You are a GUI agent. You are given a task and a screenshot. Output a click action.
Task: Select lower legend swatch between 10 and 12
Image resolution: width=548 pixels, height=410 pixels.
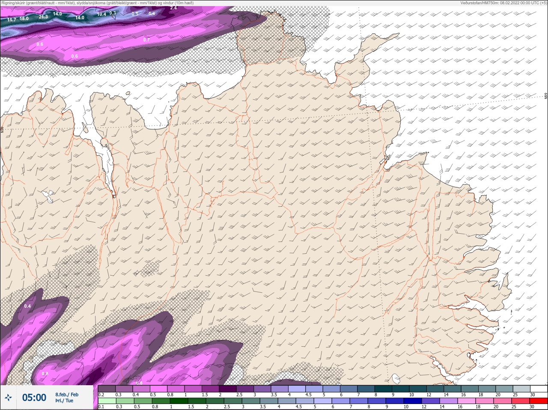(x=413, y=401)
